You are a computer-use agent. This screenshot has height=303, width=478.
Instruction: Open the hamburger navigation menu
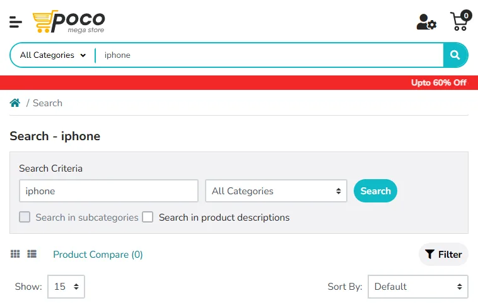click(16, 22)
